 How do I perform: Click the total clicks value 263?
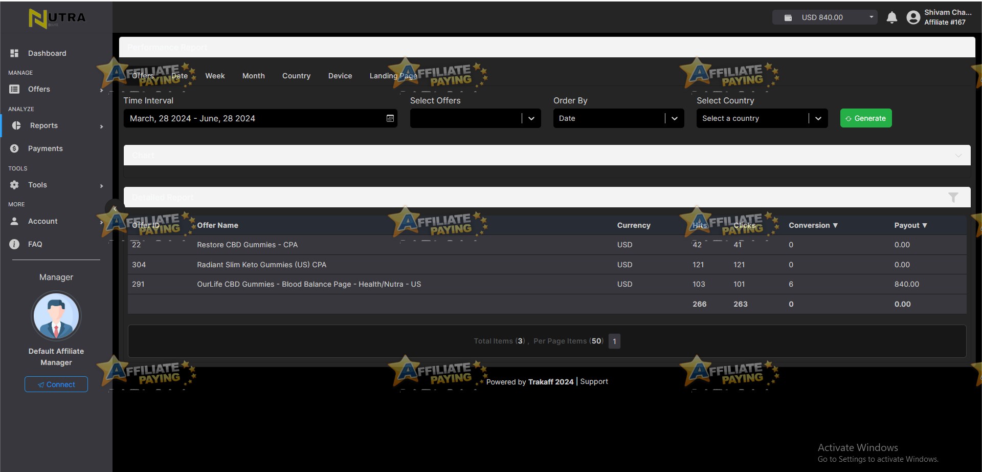741,304
